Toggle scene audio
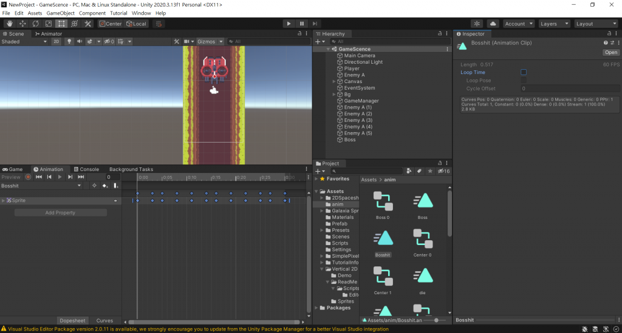 coord(80,42)
